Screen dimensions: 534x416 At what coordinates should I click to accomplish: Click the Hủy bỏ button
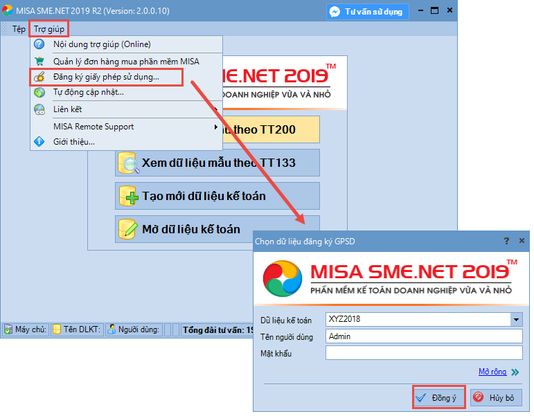[x=496, y=397]
